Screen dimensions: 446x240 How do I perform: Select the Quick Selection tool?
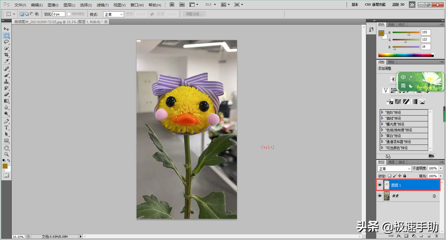[6, 48]
